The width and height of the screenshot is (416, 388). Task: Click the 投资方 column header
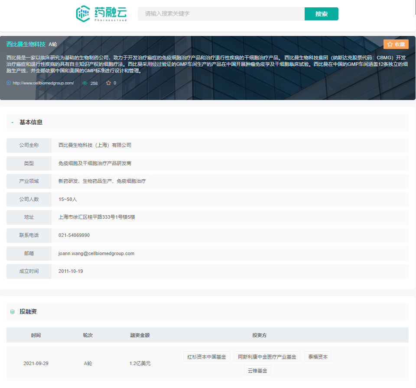coord(259,335)
